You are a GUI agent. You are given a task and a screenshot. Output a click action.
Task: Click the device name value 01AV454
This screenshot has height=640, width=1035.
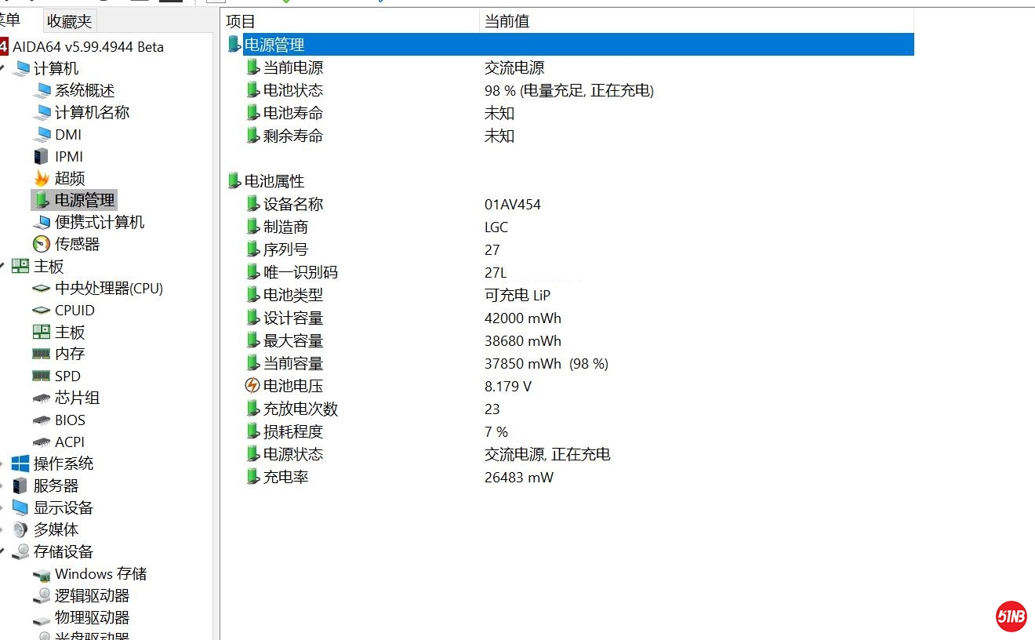[x=513, y=204]
